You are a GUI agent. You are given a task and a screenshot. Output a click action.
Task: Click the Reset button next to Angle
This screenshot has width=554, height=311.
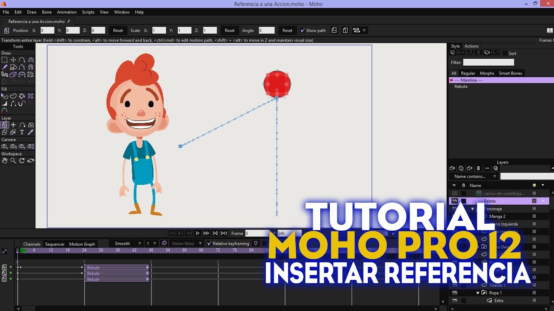(287, 31)
